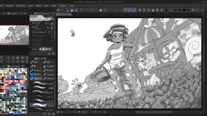Switch to the Tool property tab

point(42,14)
